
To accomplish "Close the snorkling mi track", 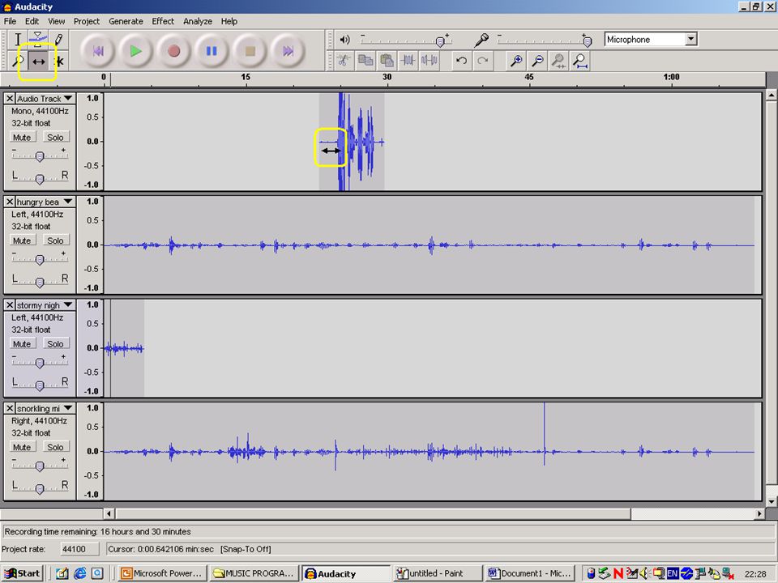I will [10, 408].
